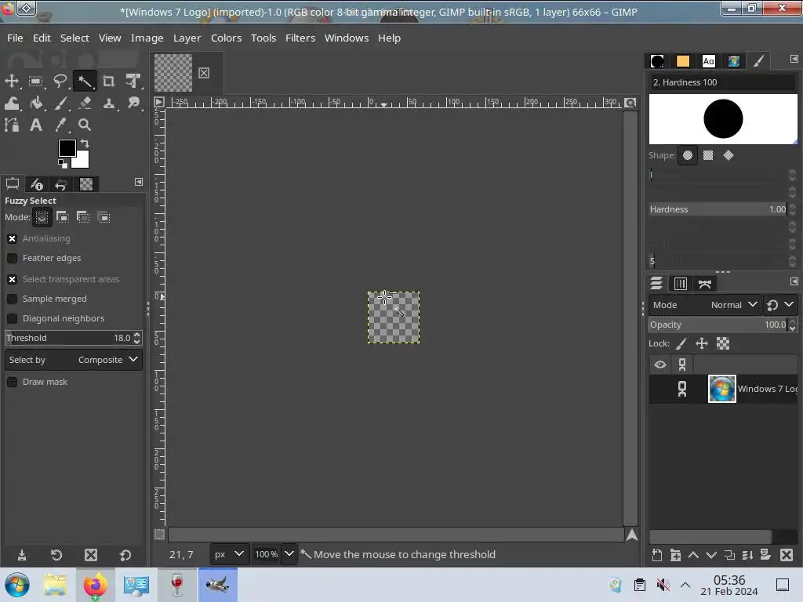Open the Device Status tab
The image size is (803, 602).
(36, 183)
